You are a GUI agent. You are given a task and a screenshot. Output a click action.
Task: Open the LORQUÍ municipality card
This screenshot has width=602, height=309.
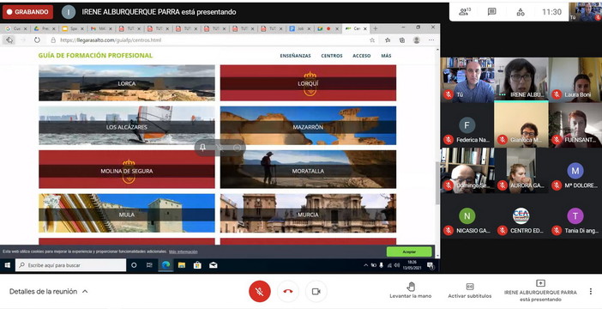(x=308, y=83)
